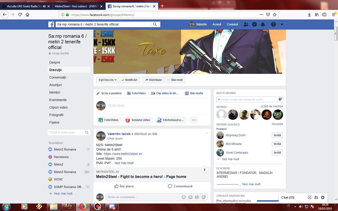Open page actions three-dots in address bar
Image resolution: width=338 pixels, height=211 pixels.
click(261, 15)
